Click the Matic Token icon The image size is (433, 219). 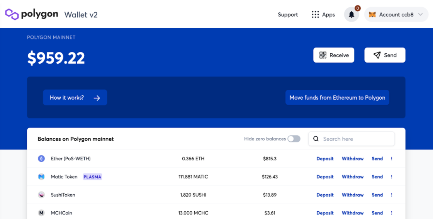(41, 177)
